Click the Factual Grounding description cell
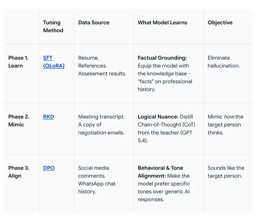 pos(165,74)
